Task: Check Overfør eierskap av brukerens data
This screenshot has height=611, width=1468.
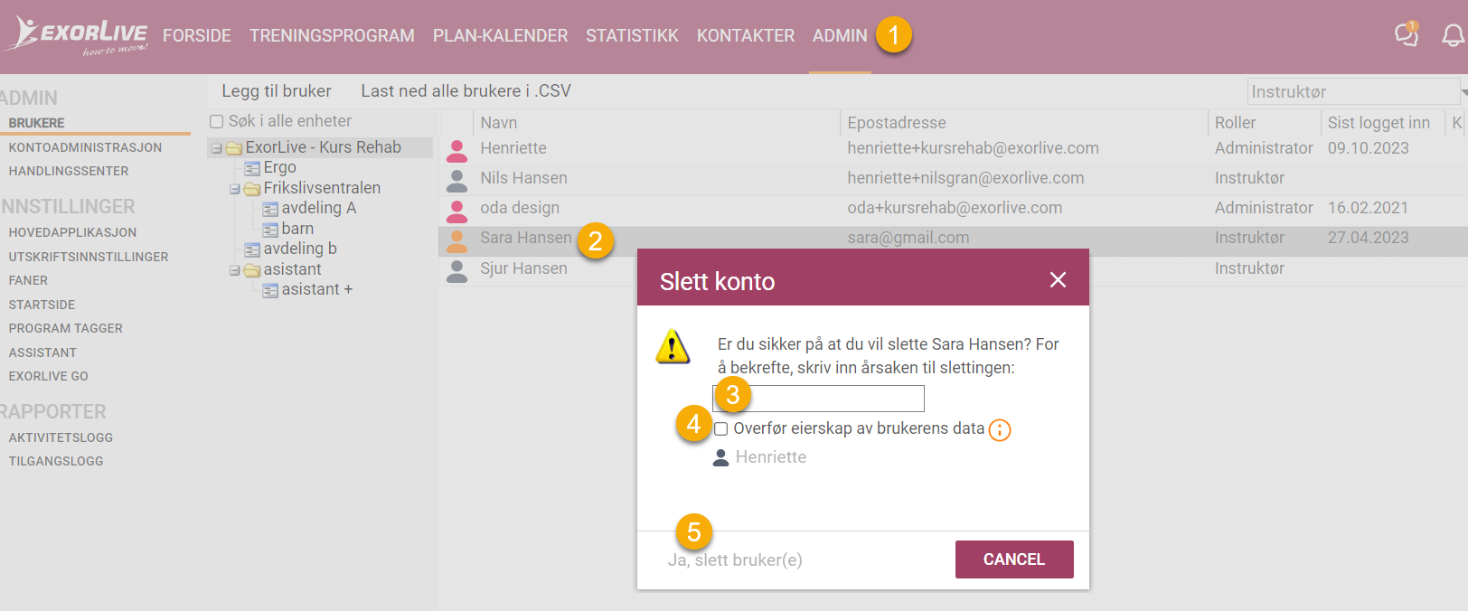Action: click(x=720, y=428)
